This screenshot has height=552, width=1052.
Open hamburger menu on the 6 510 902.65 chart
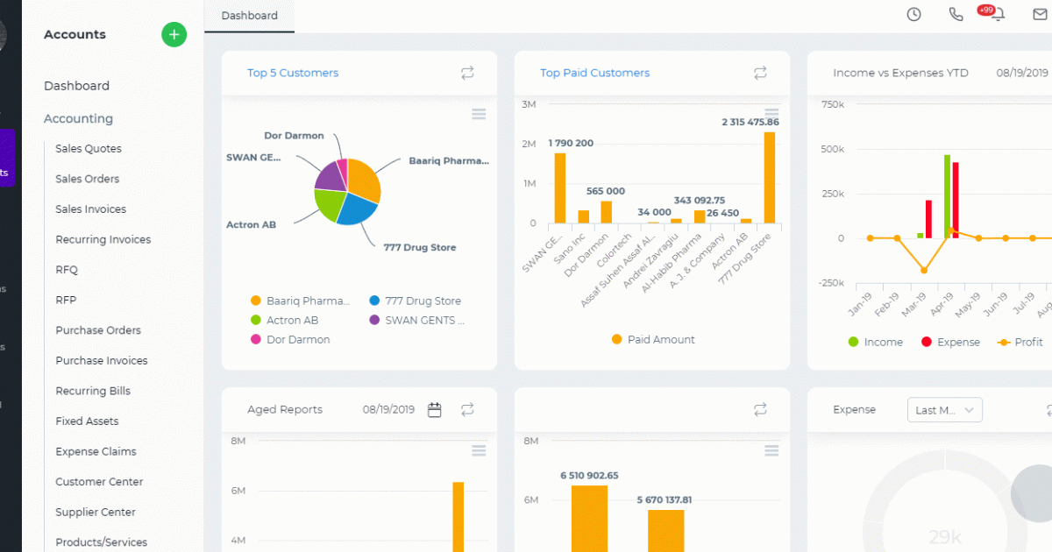[771, 450]
